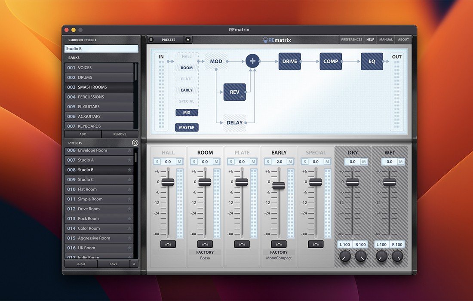Open the settings icon under EARLY fader

tap(279, 244)
